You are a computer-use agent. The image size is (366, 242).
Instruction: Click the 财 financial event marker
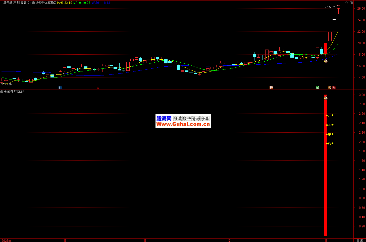click(x=60, y=88)
